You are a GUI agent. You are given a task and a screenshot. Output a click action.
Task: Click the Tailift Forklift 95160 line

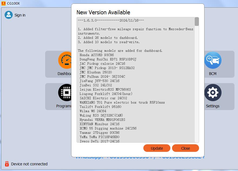click(101, 107)
